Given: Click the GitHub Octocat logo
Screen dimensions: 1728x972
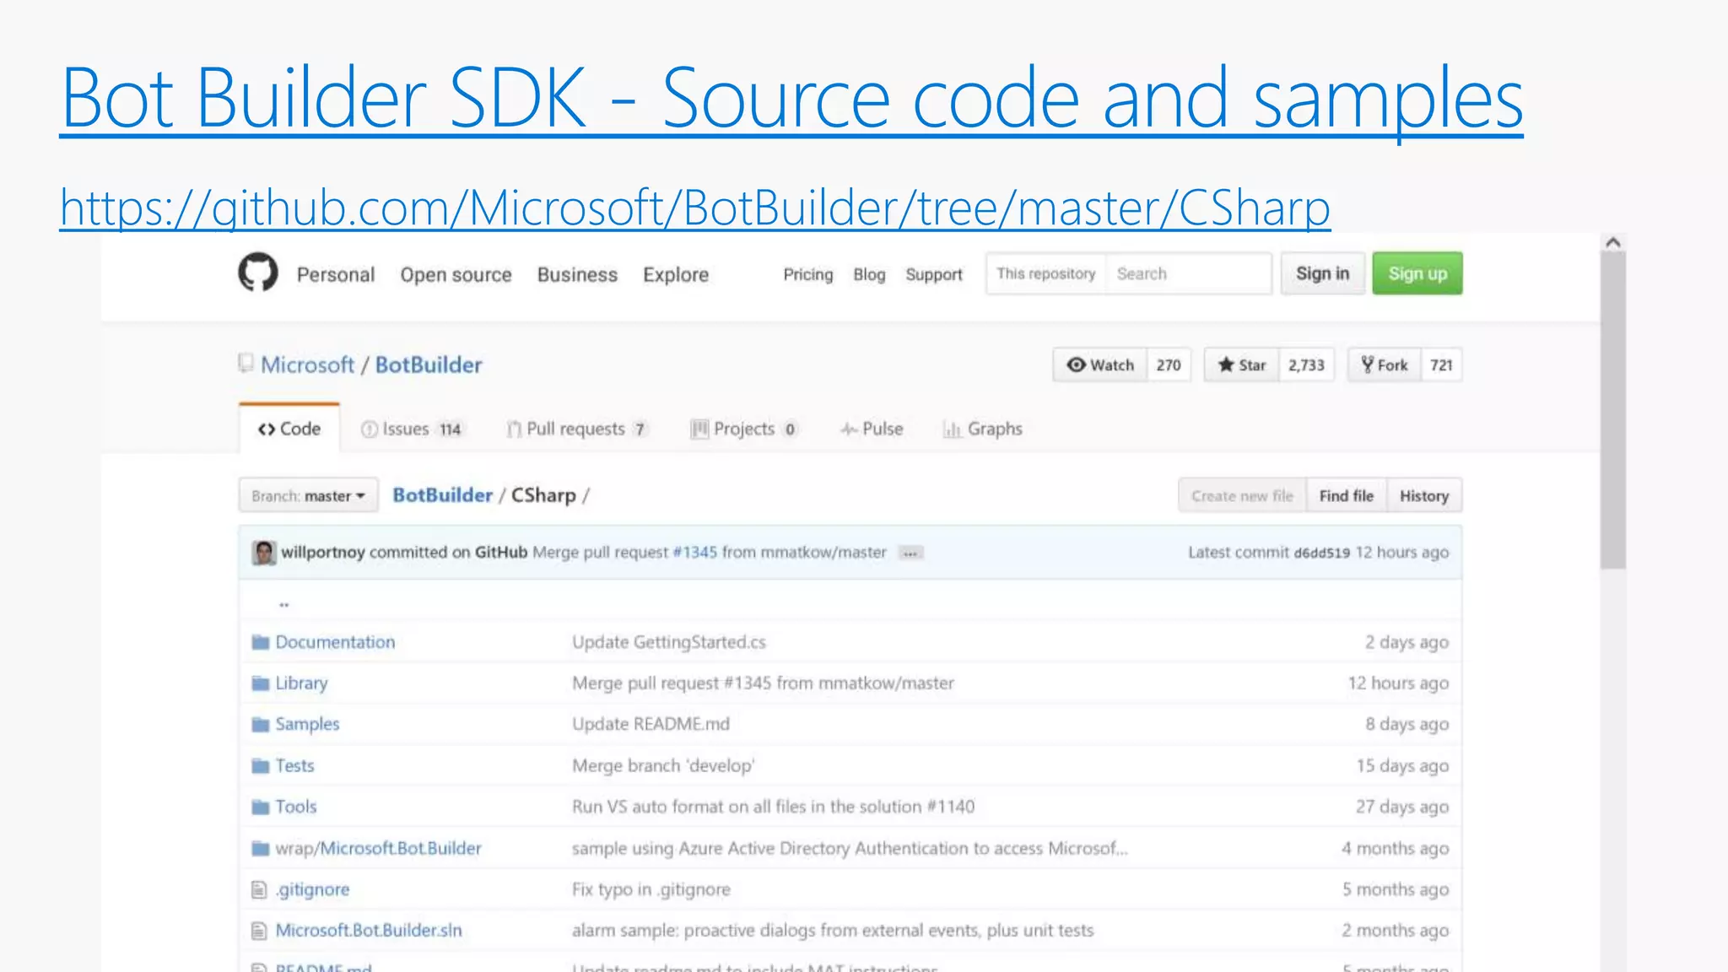Looking at the screenshot, I should click(x=257, y=273).
